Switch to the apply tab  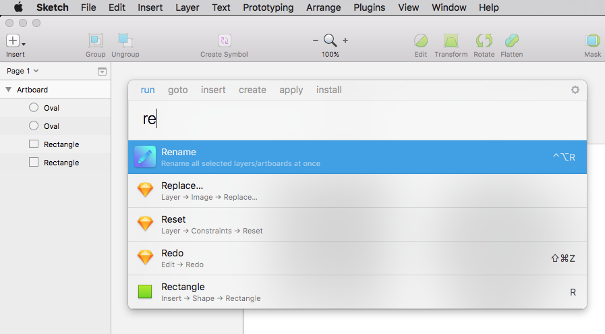[291, 90]
